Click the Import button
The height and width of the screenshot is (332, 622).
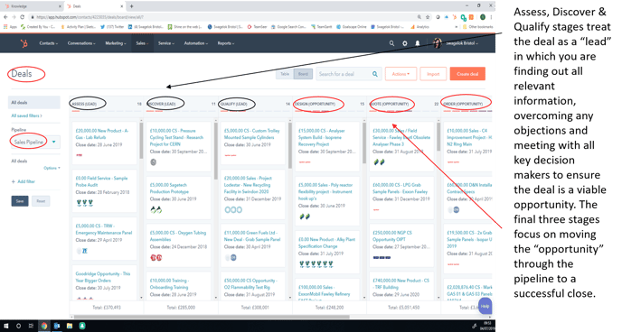coord(433,74)
